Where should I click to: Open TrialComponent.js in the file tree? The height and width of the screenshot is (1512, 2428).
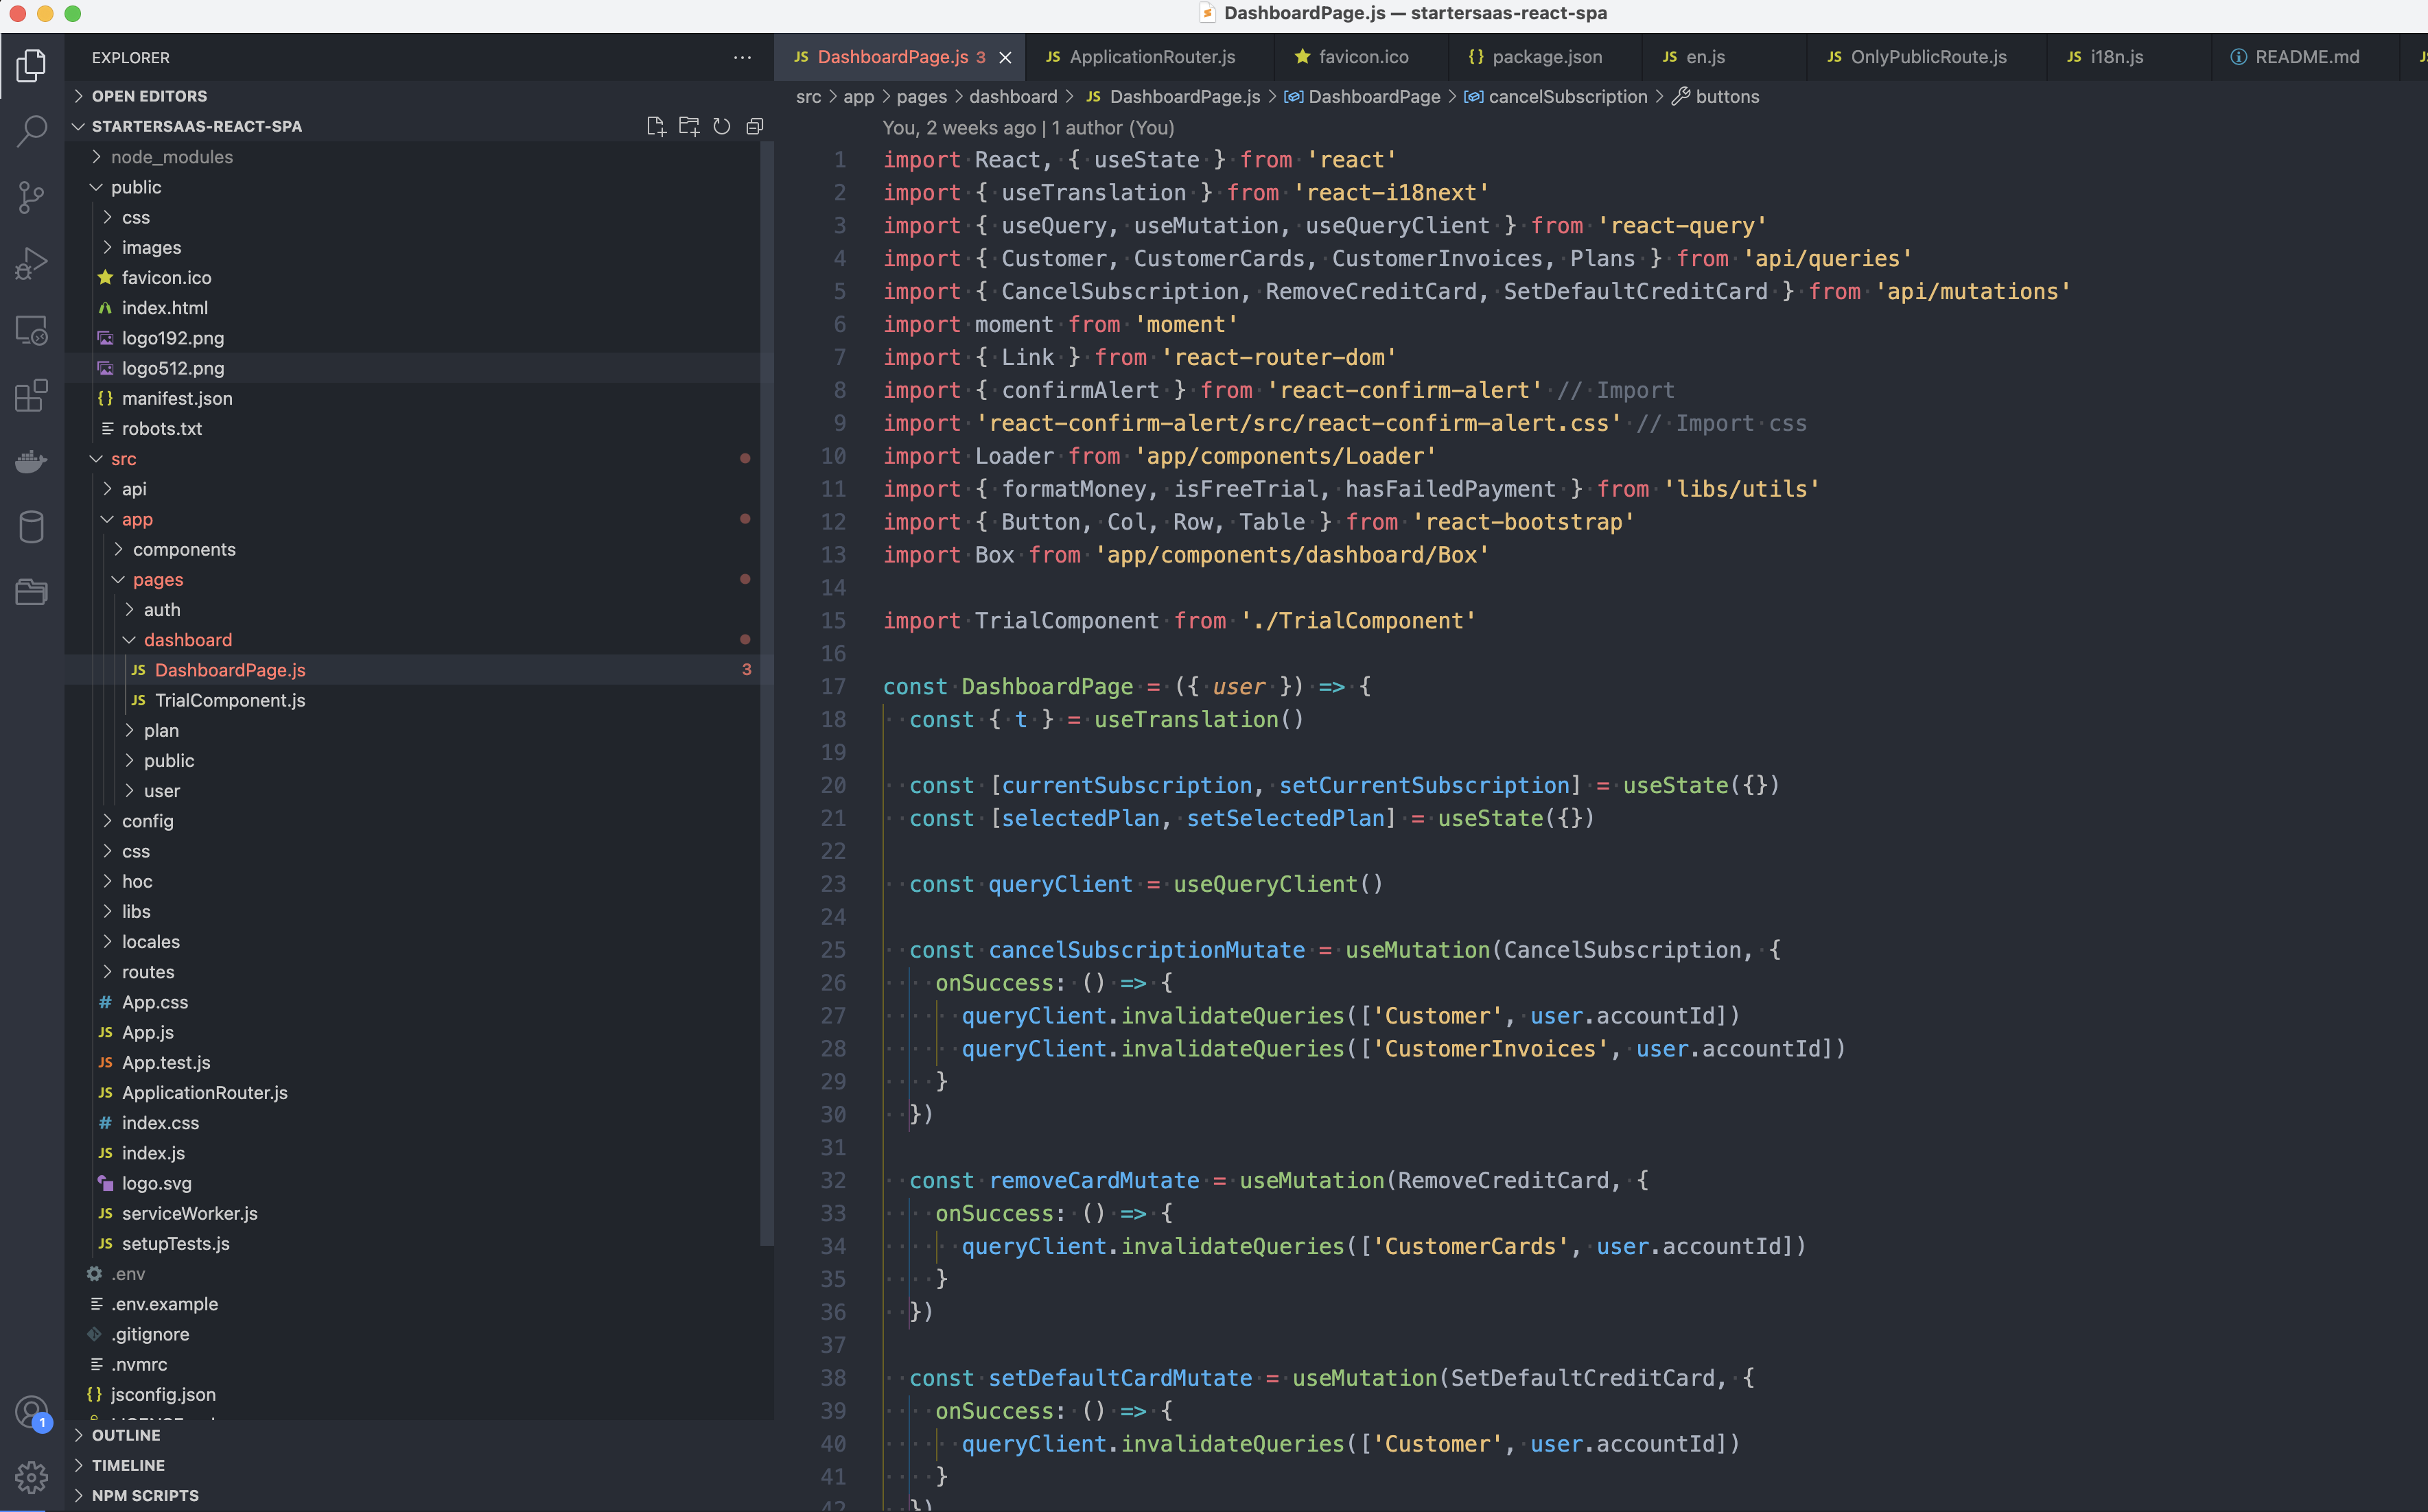click(x=412, y=700)
